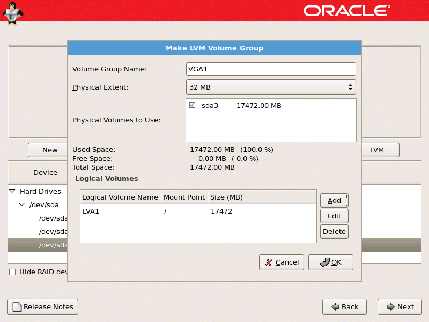The width and height of the screenshot is (429, 322).
Task: Click the /dev/sda drive label
Action: click(x=44, y=205)
